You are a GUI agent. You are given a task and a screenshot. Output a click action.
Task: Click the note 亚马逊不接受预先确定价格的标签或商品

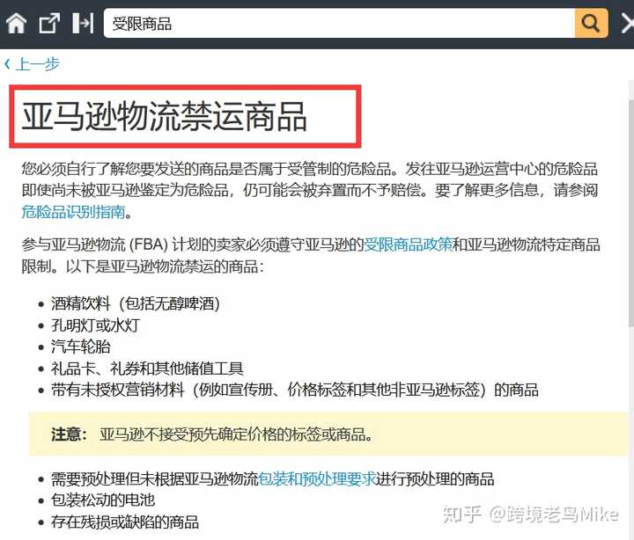(236, 434)
